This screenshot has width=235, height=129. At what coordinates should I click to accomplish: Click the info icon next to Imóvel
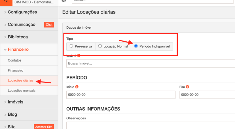(79, 56)
